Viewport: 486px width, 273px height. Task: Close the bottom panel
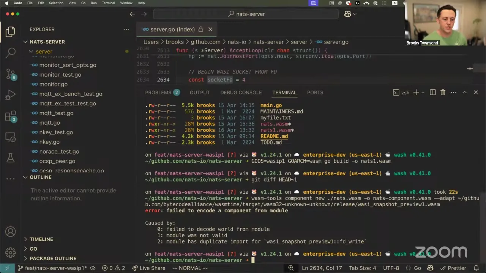[x=476, y=93]
